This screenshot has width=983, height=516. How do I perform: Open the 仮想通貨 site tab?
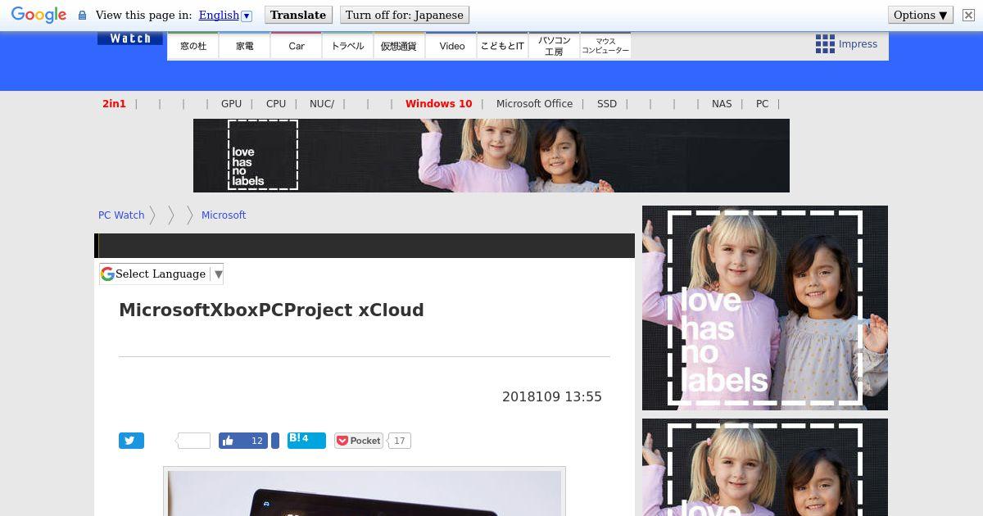399,46
